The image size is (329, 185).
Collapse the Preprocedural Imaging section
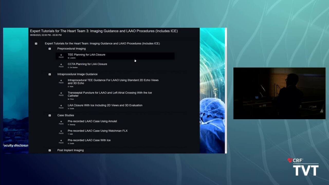(x=50, y=49)
